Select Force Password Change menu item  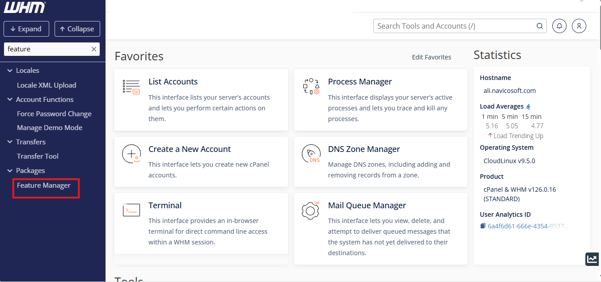pos(54,114)
